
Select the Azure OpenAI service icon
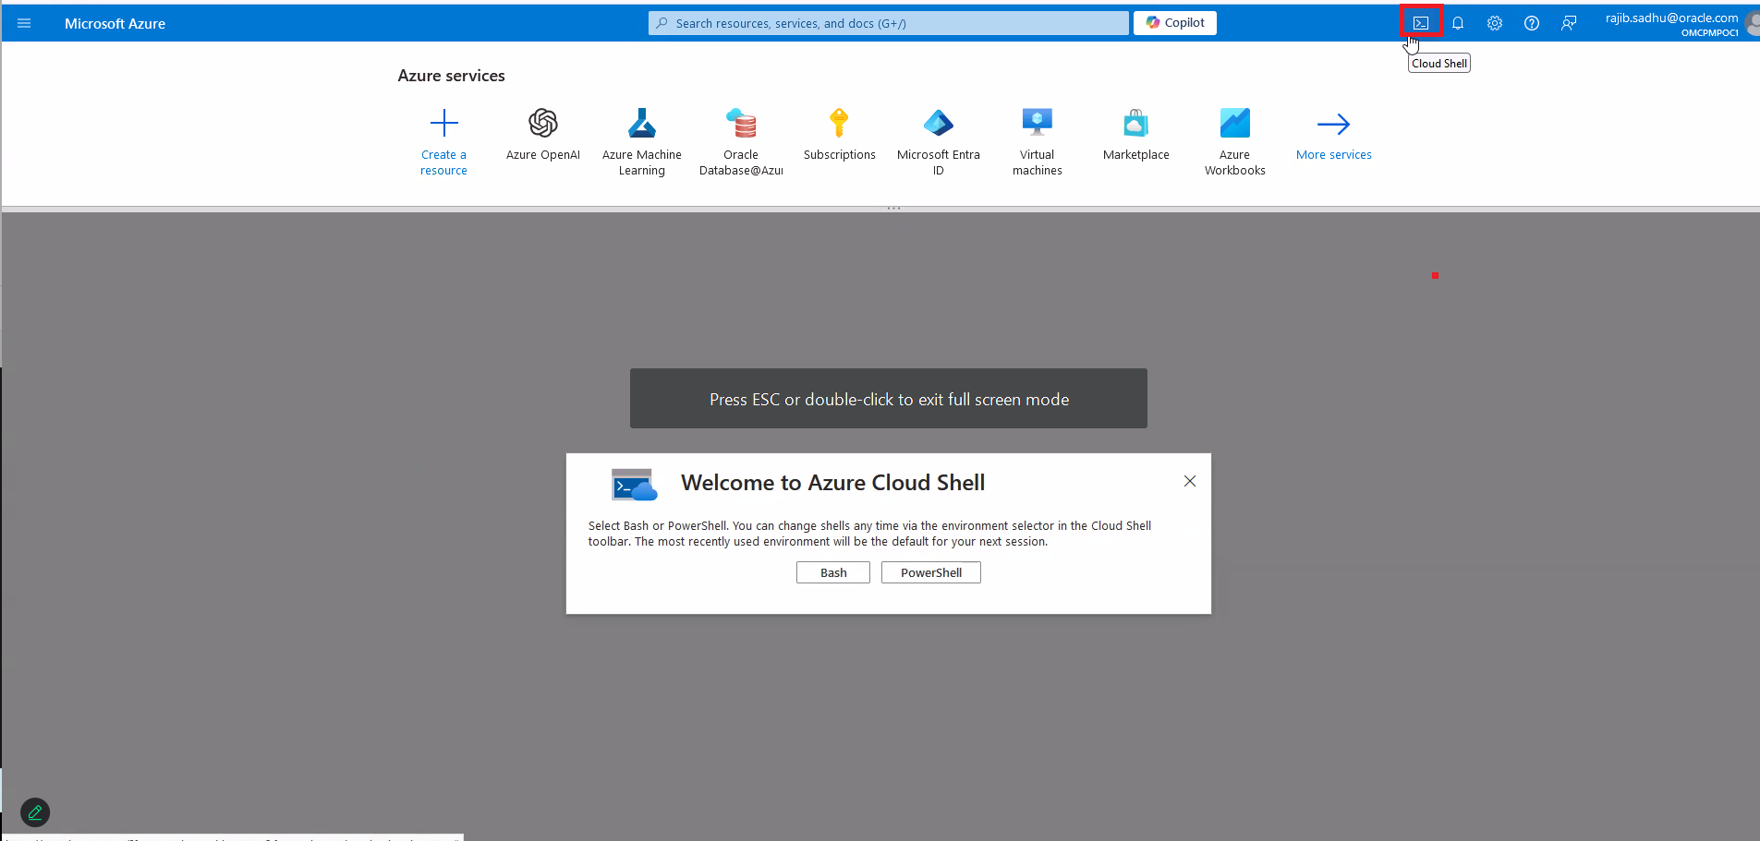pos(542,124)
